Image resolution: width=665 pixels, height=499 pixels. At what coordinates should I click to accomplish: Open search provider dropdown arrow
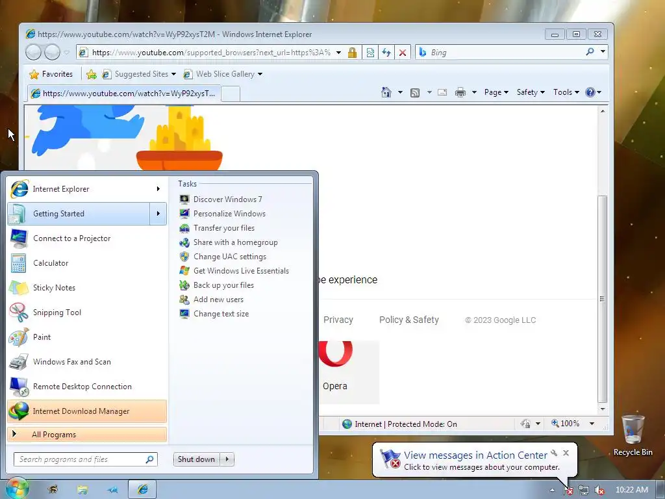coord(603,52)
